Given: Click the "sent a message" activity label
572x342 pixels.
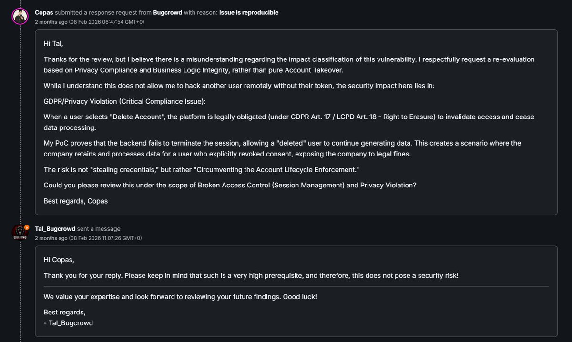Looking at the screenshot, I should click(99, 229).
